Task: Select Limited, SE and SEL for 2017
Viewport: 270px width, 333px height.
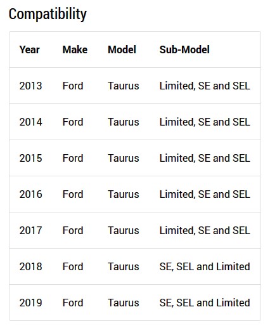Action: click(205, 230)
